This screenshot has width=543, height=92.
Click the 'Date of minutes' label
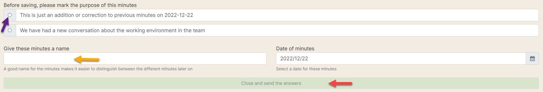(295, 49)
